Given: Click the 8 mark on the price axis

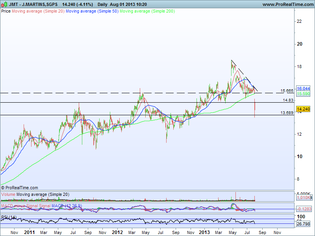Looking at the screenshot, I should click(x=298, y=179).
